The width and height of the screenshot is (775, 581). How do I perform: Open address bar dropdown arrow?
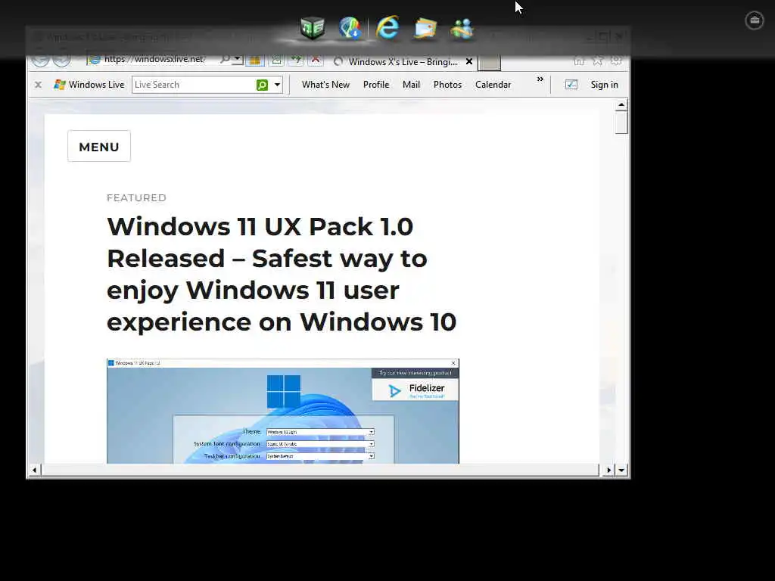(237, 59)
